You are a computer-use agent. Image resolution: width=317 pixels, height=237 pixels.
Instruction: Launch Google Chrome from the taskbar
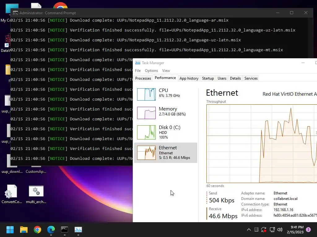37,230
